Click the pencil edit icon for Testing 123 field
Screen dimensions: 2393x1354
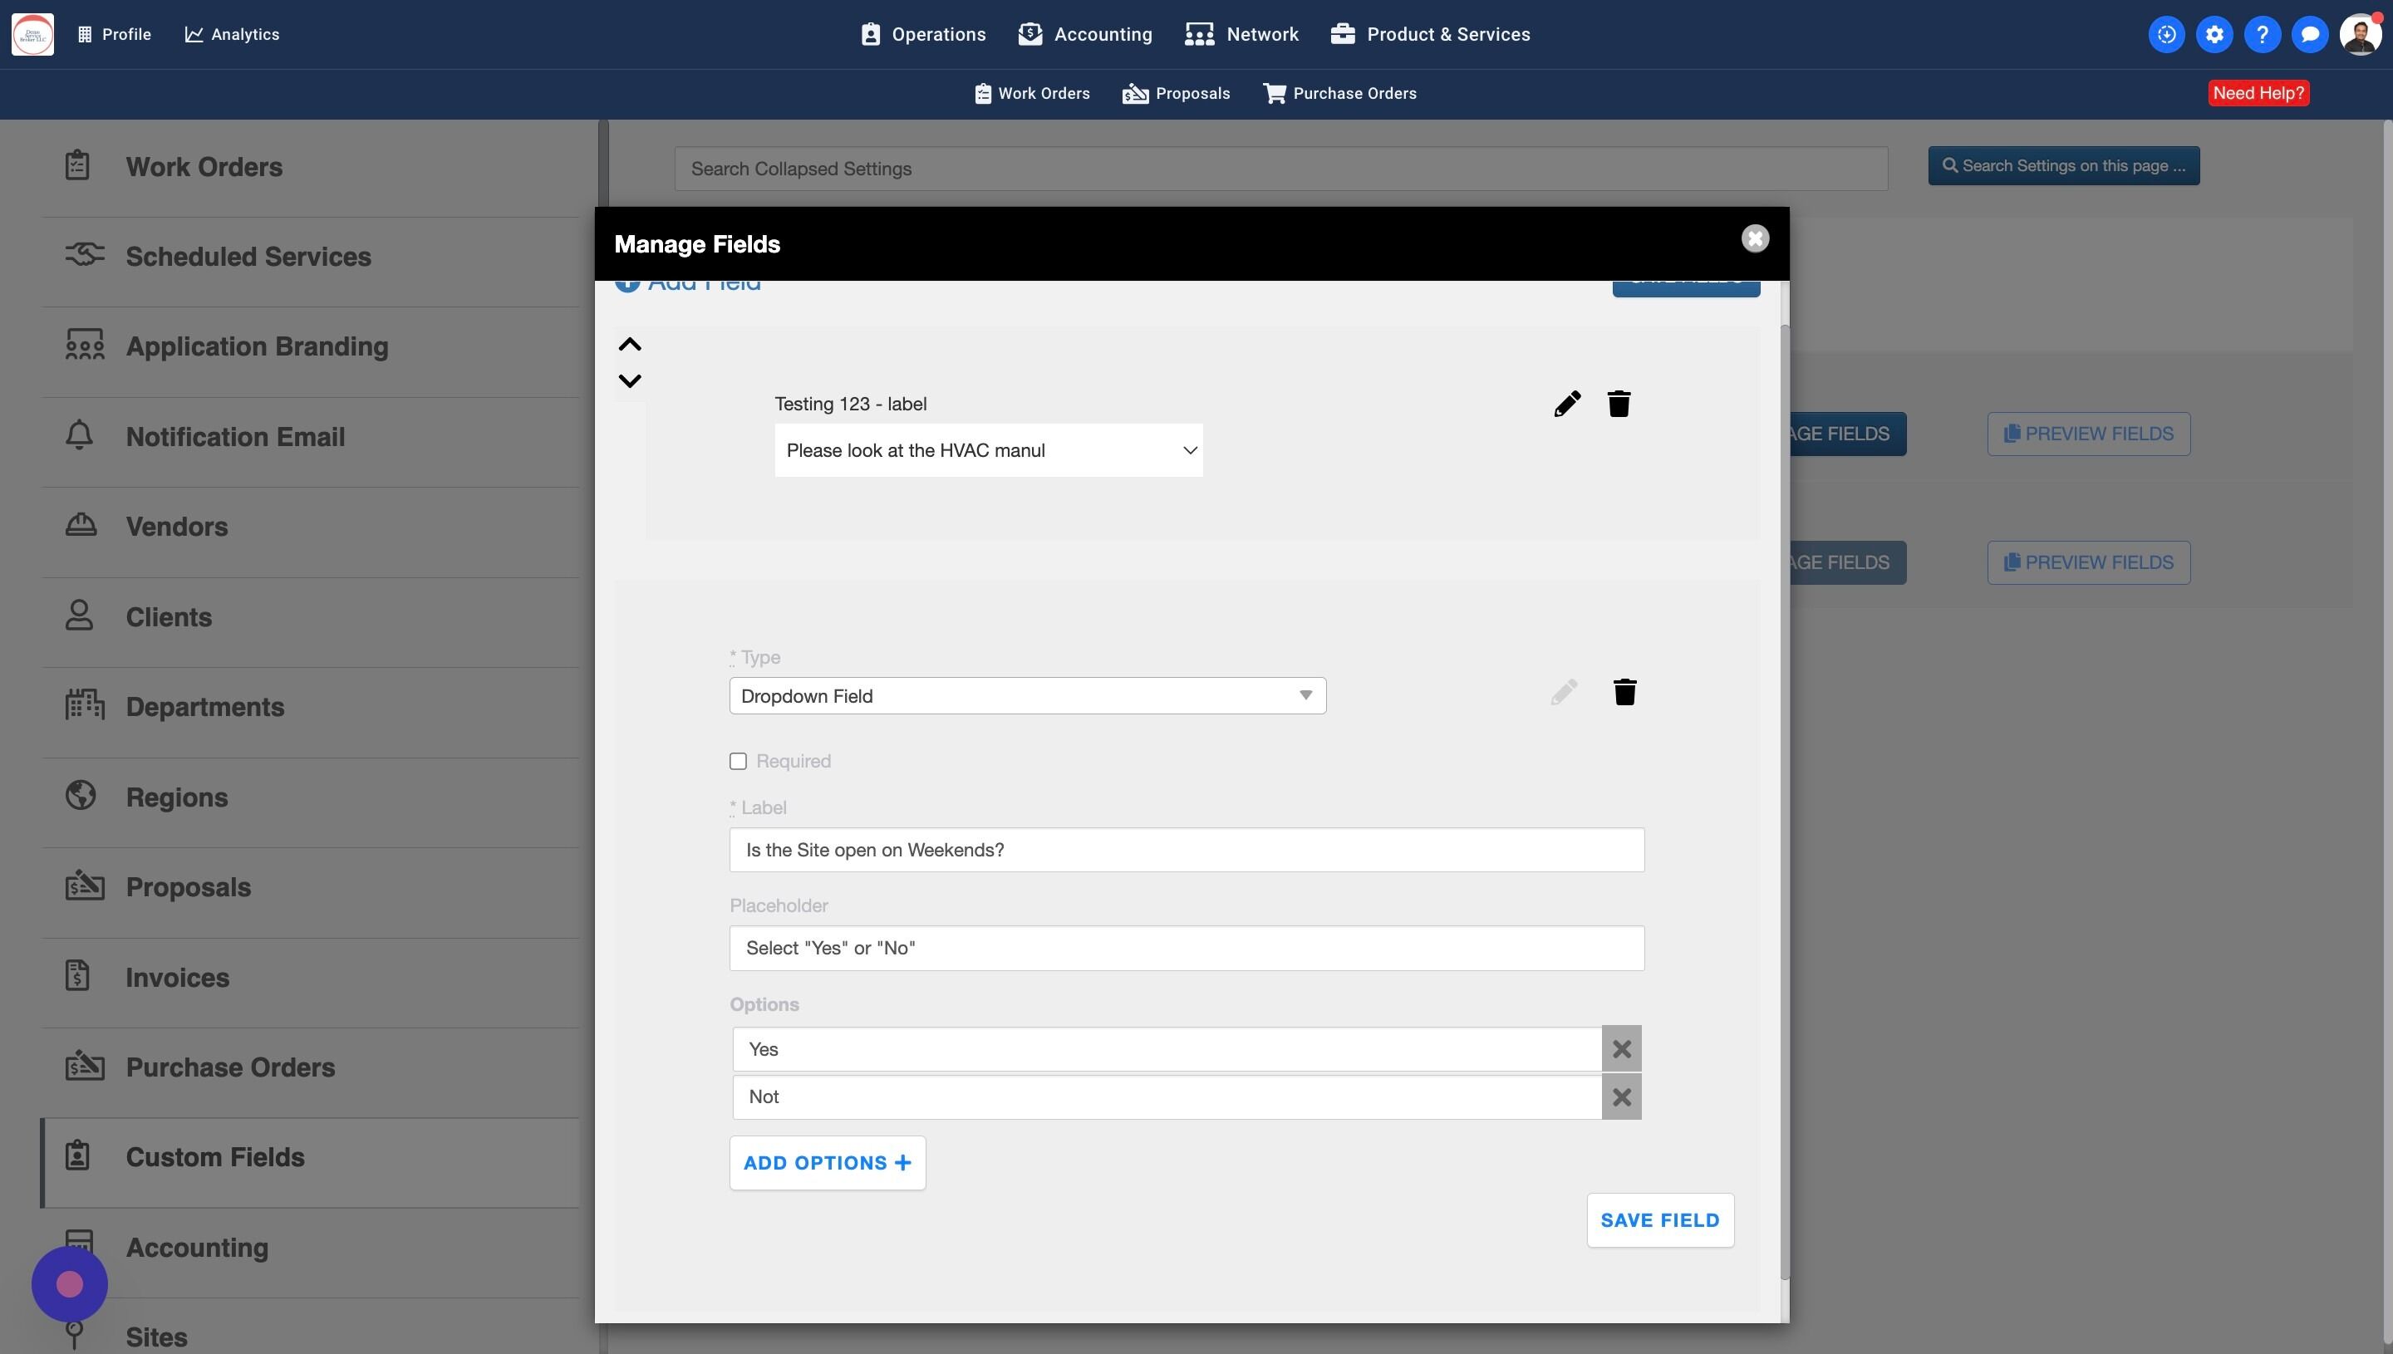click(1567, 404)
